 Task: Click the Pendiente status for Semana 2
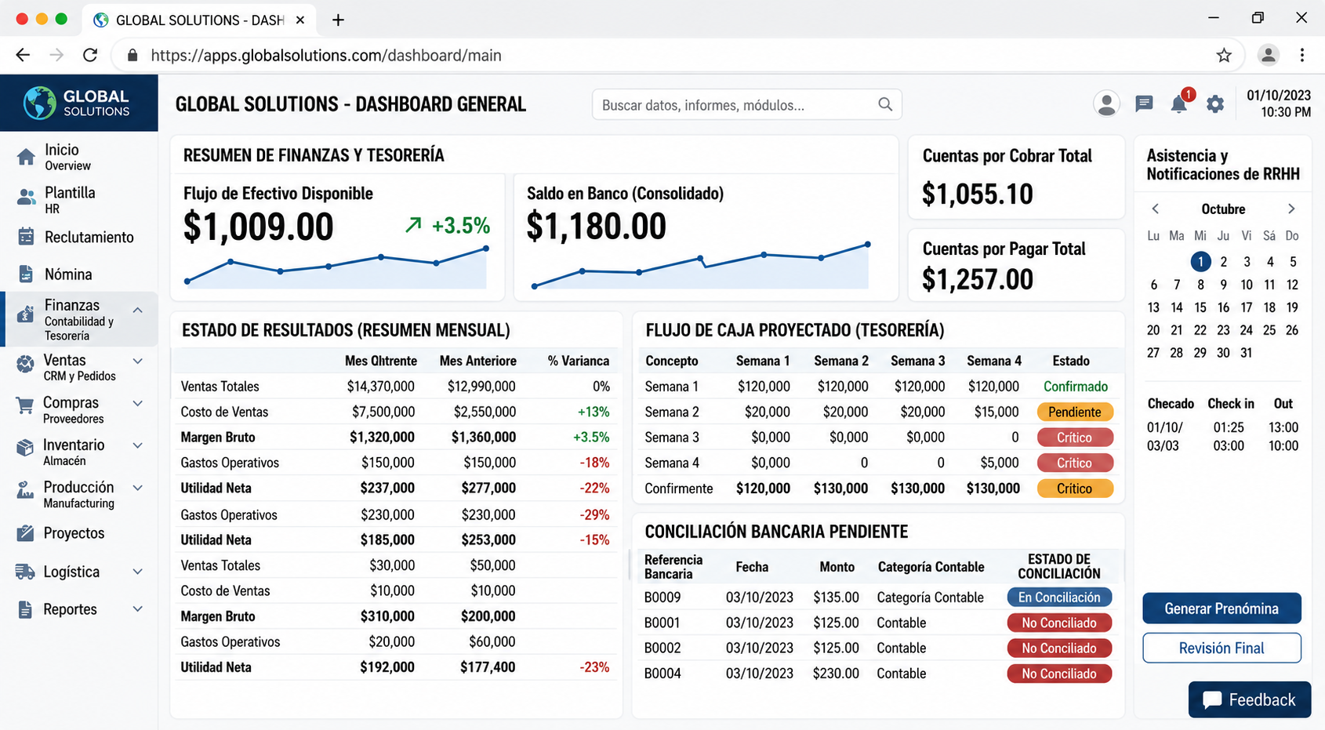1075,412
